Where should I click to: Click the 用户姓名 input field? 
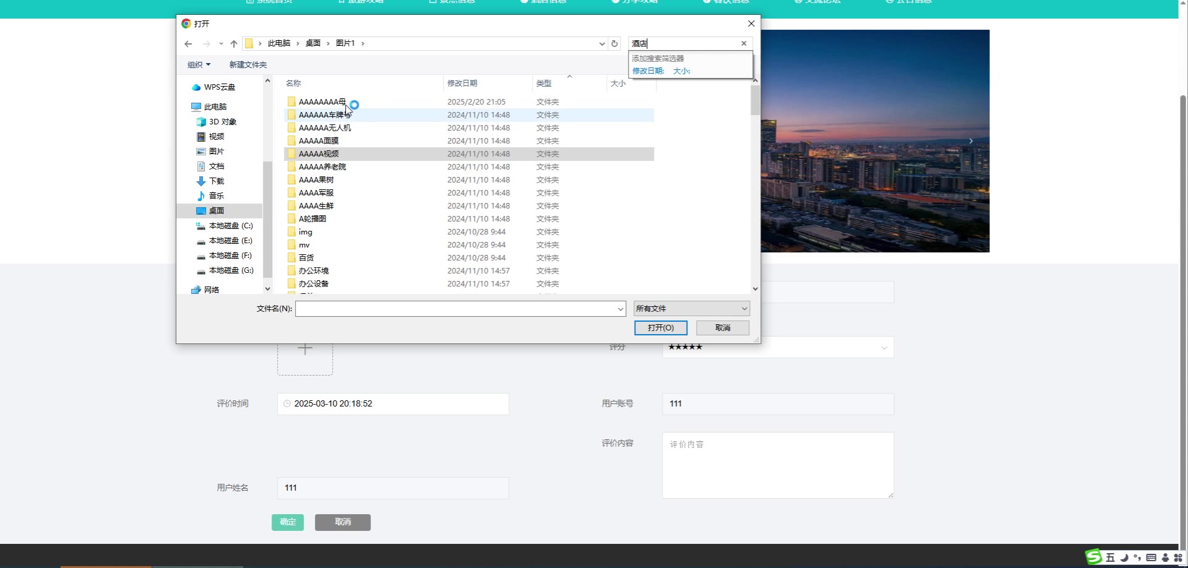(x=393, y=488)
